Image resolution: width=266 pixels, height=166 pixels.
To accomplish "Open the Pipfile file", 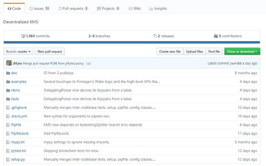I will 16,125.
